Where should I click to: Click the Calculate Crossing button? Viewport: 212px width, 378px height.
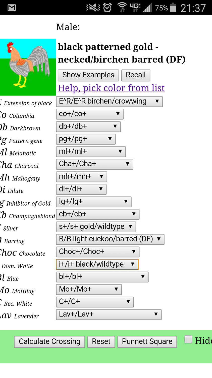(x=49, y=342)
